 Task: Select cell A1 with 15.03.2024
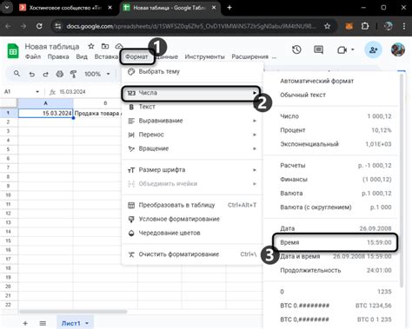coord(45,113)
